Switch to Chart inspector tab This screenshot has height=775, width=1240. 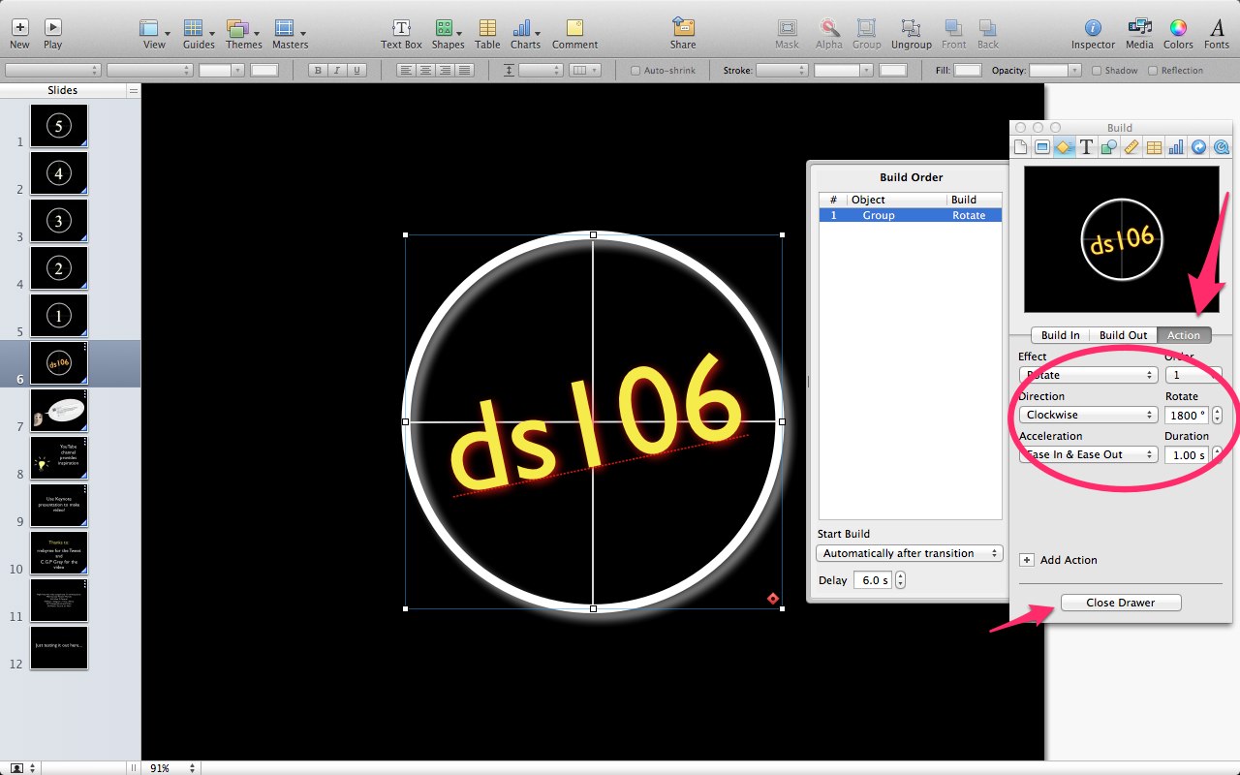coord(1175,147)
